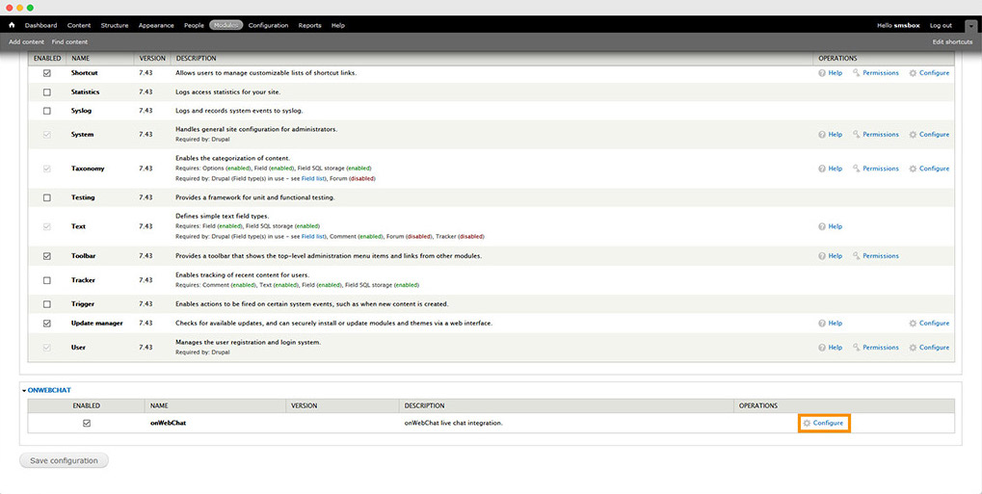982x494 pixels.
Task: Open Permissions for the Toolbar module
Action: [x=876, y=256]
